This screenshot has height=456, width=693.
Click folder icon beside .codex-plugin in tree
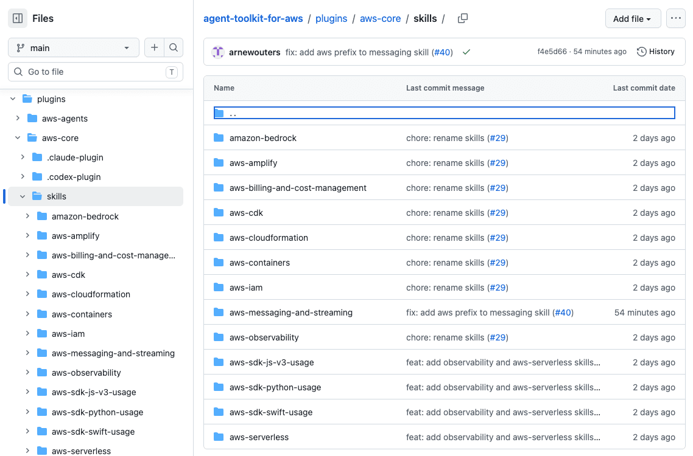(x=37, y=176)
